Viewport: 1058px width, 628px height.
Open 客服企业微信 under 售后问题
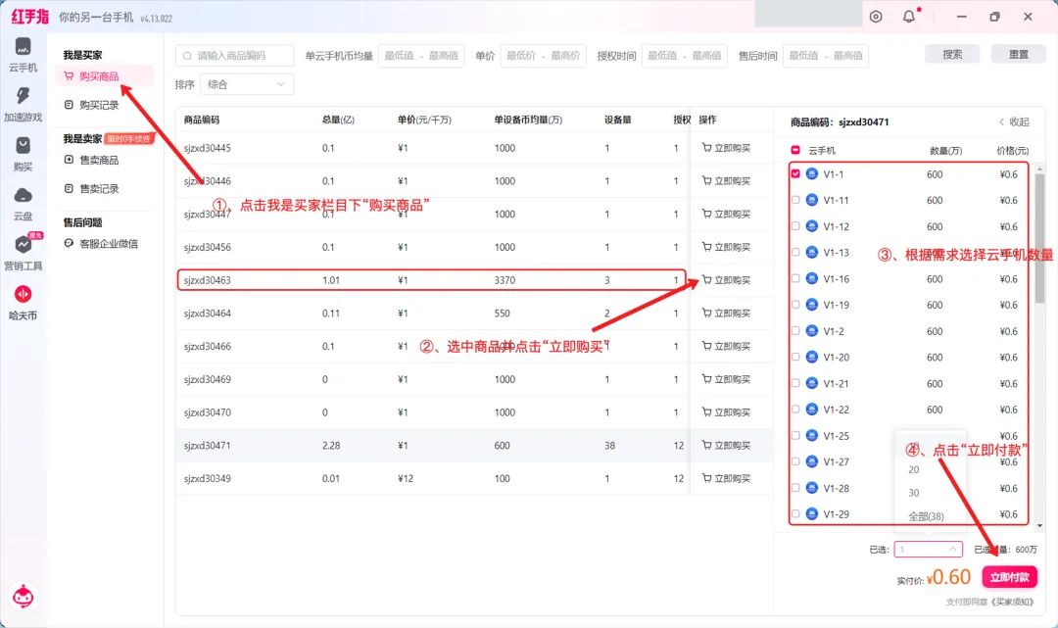101,244
